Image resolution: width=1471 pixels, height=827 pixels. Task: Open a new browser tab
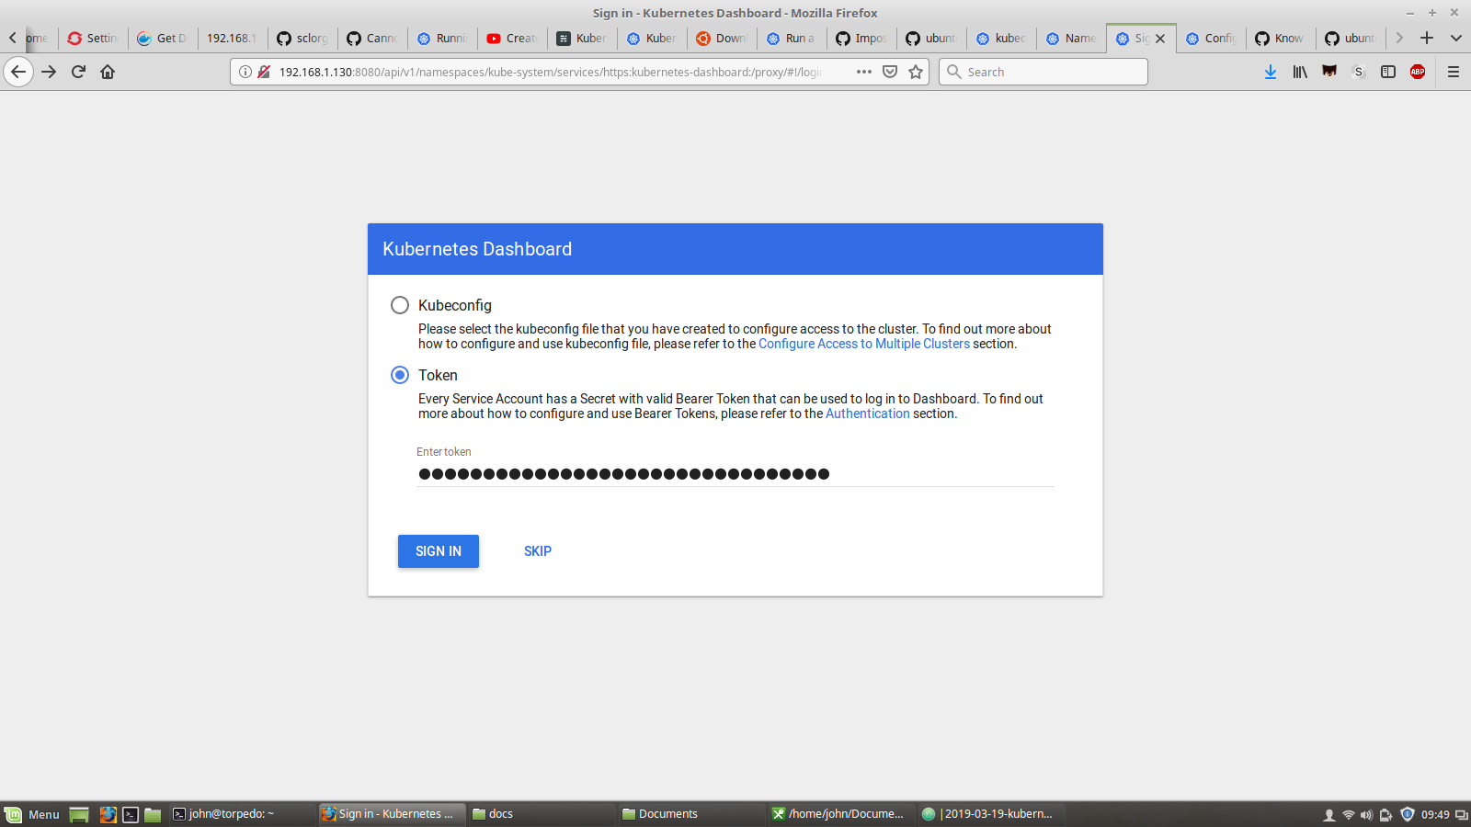pos(1427,38)
